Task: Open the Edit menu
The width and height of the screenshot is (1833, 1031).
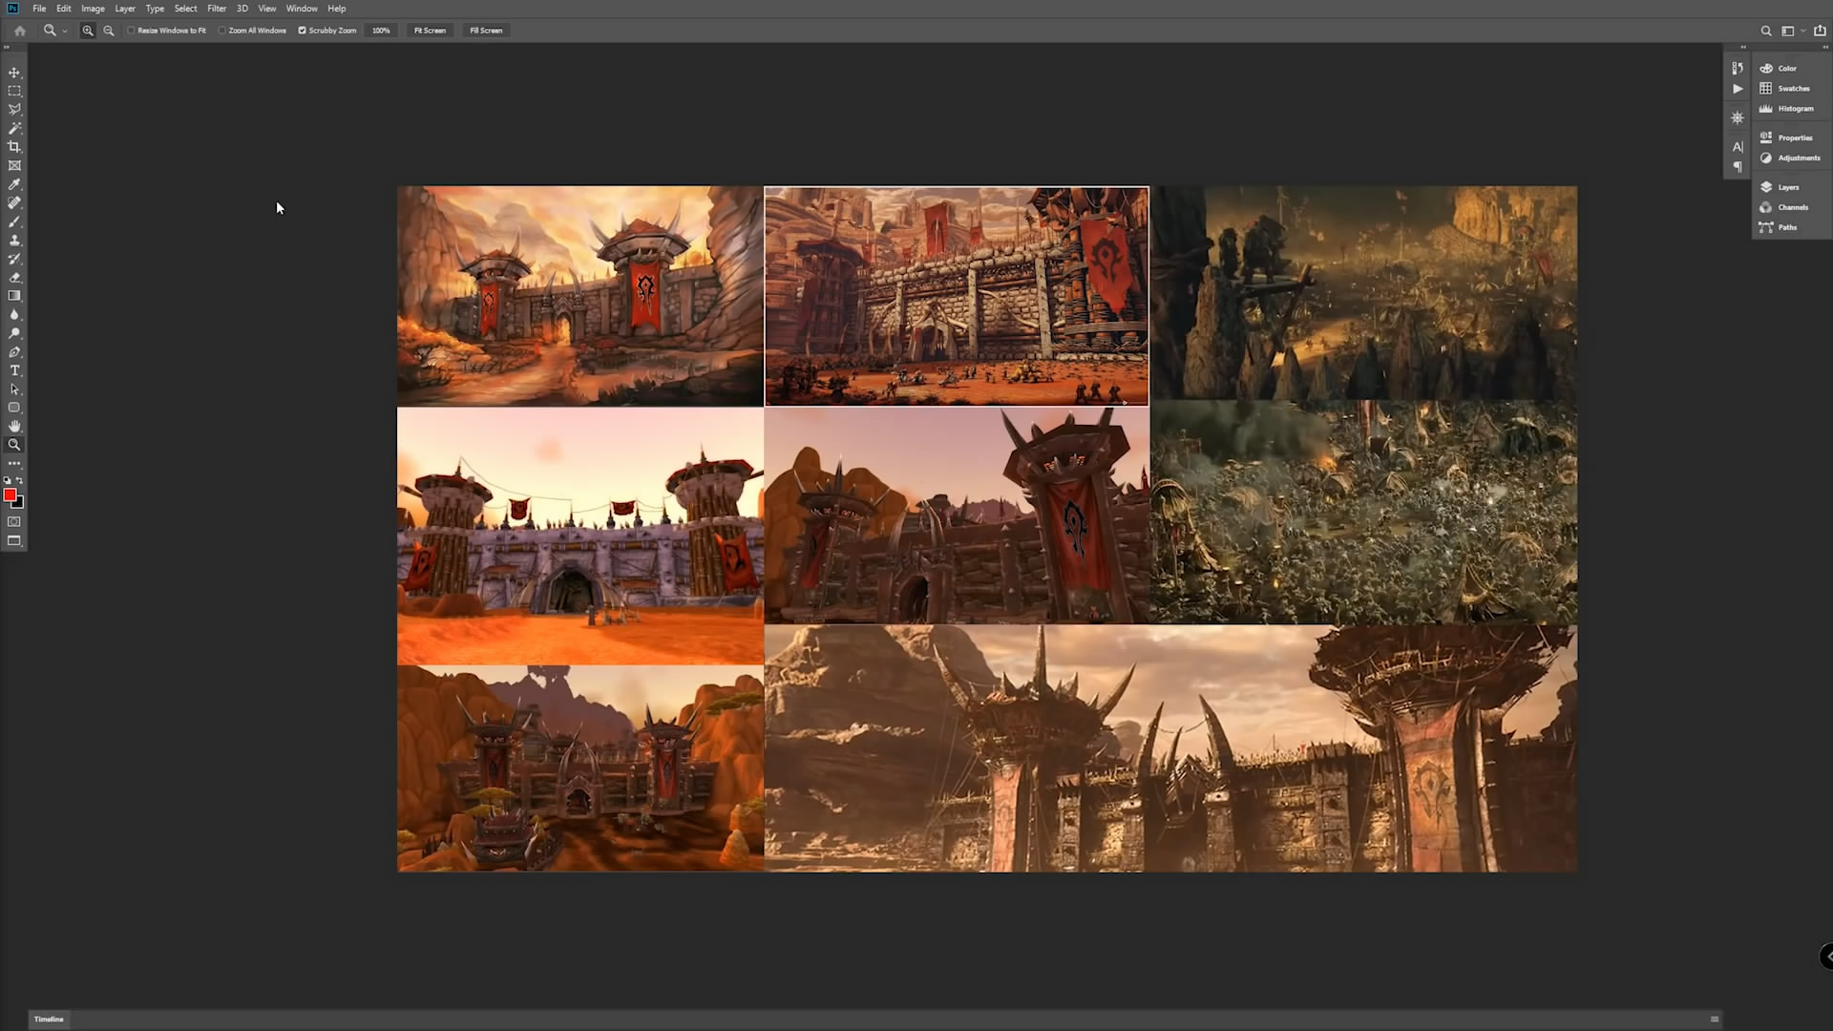Action: pyautogui.click(x=64, y=9)
